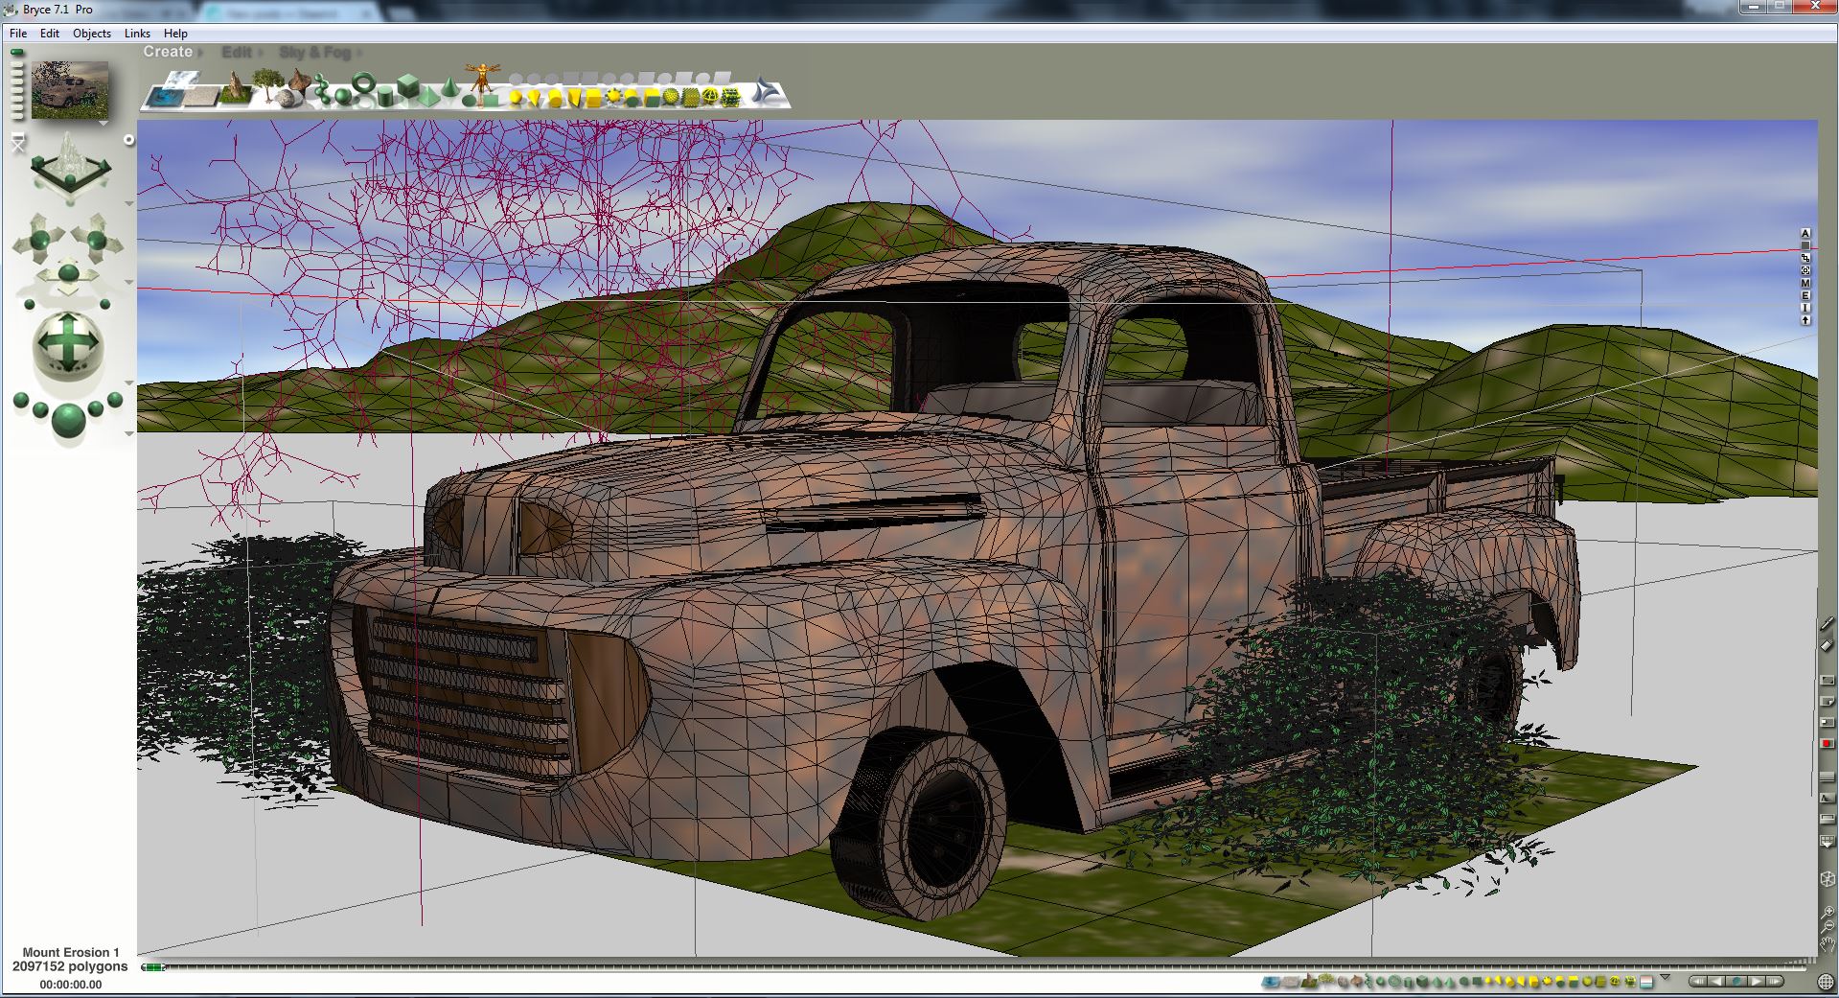
Task: Create a green cylinder primitive from the Create palette
Action: point(384,96)
